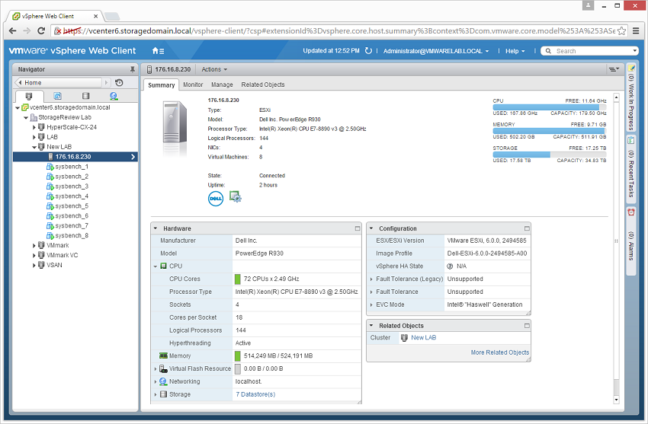Open the 7 Datastore(s) link

click(x=255, y=394)
